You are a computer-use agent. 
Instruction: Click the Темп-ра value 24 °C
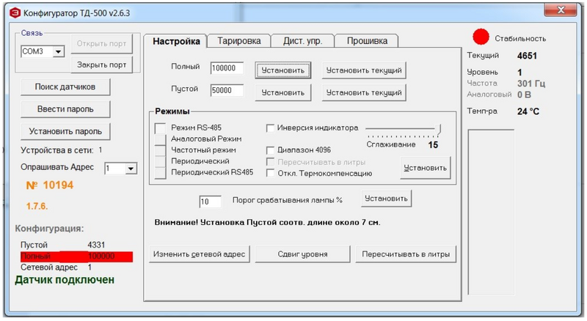(528, 111)
